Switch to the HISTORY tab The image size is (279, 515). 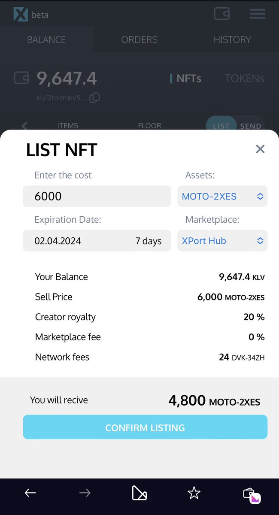pos(232,39)
